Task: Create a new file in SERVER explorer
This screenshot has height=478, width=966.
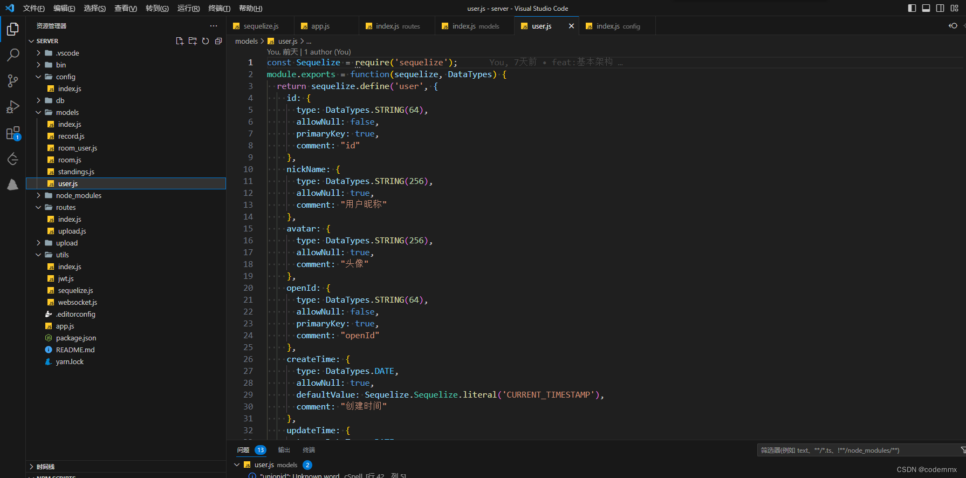Action: tap(180, 41)
